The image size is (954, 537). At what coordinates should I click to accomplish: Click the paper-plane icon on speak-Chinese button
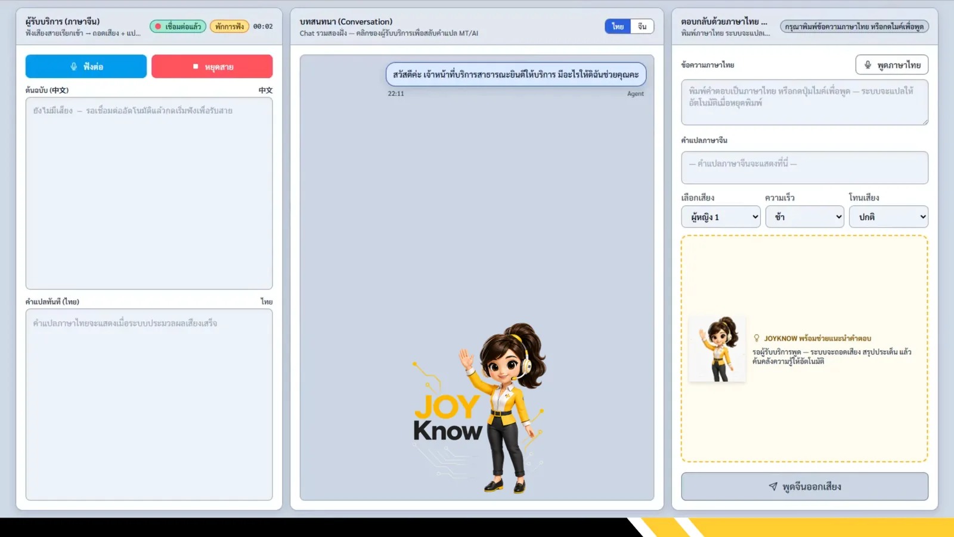(x=773, y=486)
